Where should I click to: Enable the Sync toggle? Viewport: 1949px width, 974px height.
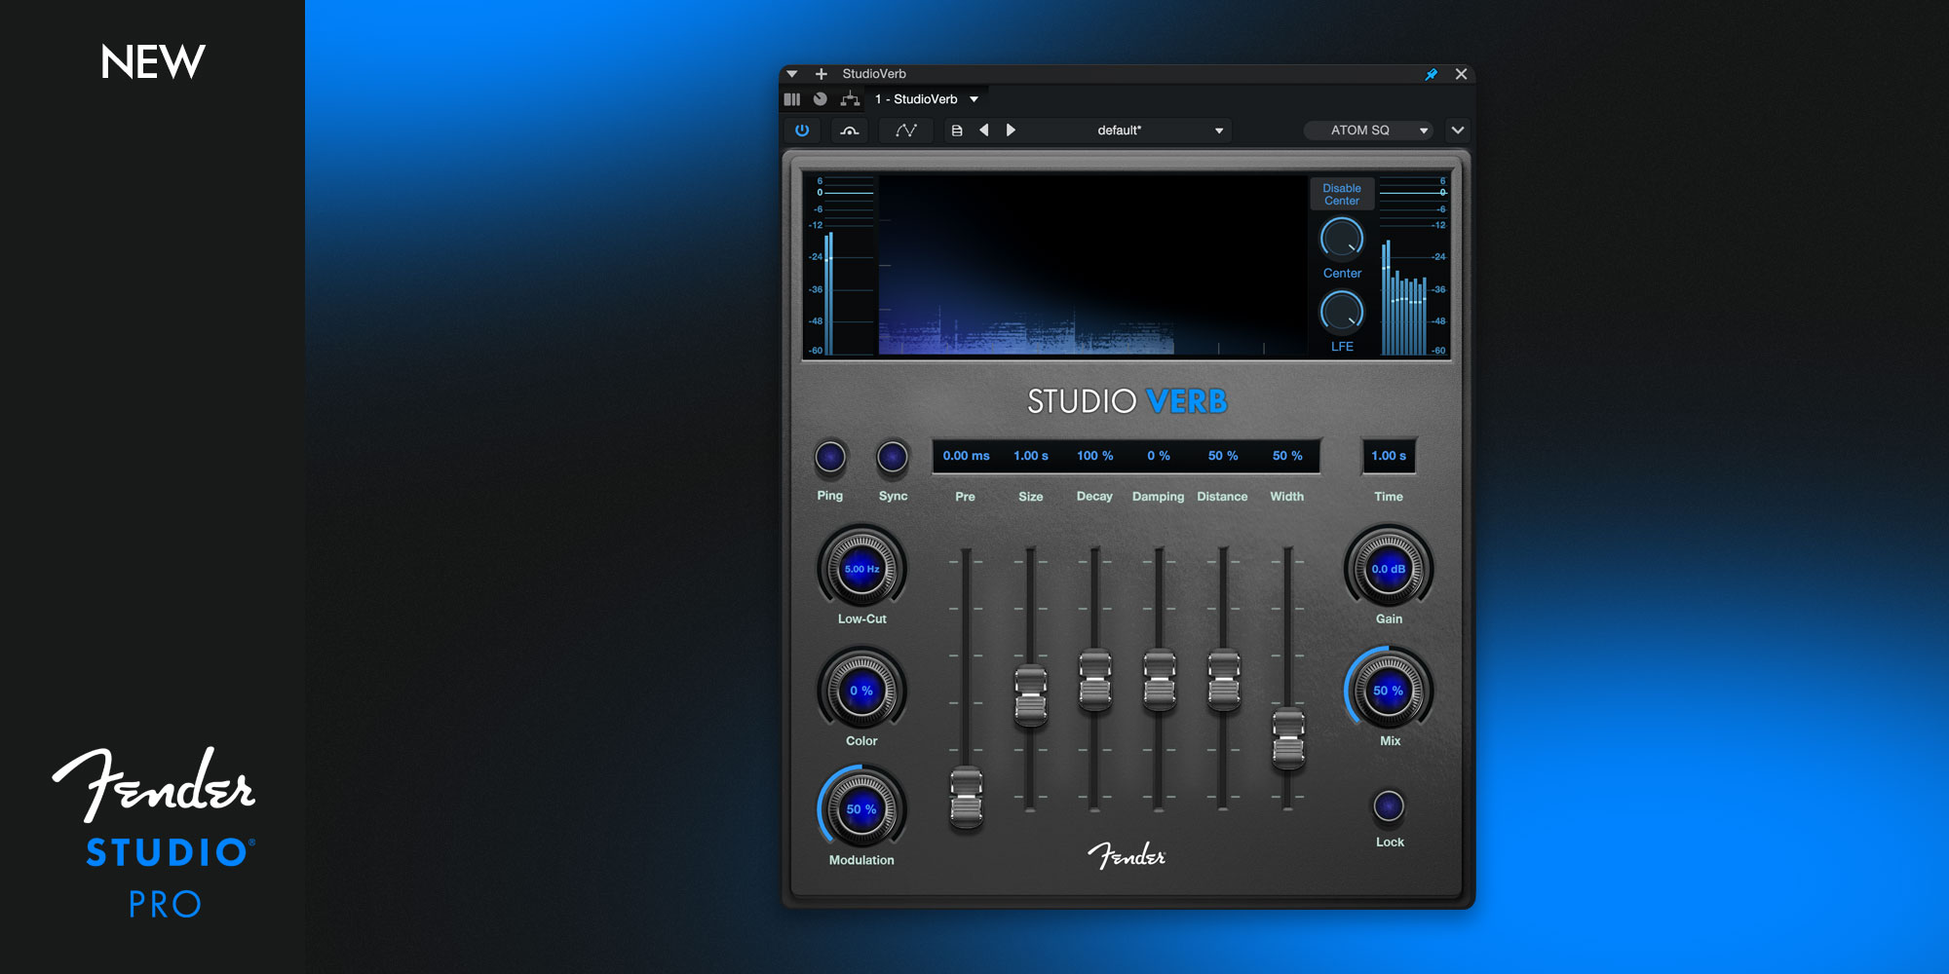(x=893, y=457)
